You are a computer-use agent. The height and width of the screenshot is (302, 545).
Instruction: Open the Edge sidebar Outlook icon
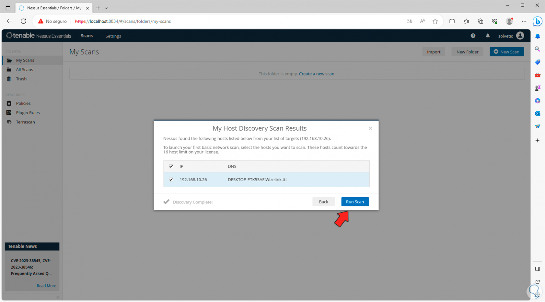pyautogui.click(x=537, y=113)
